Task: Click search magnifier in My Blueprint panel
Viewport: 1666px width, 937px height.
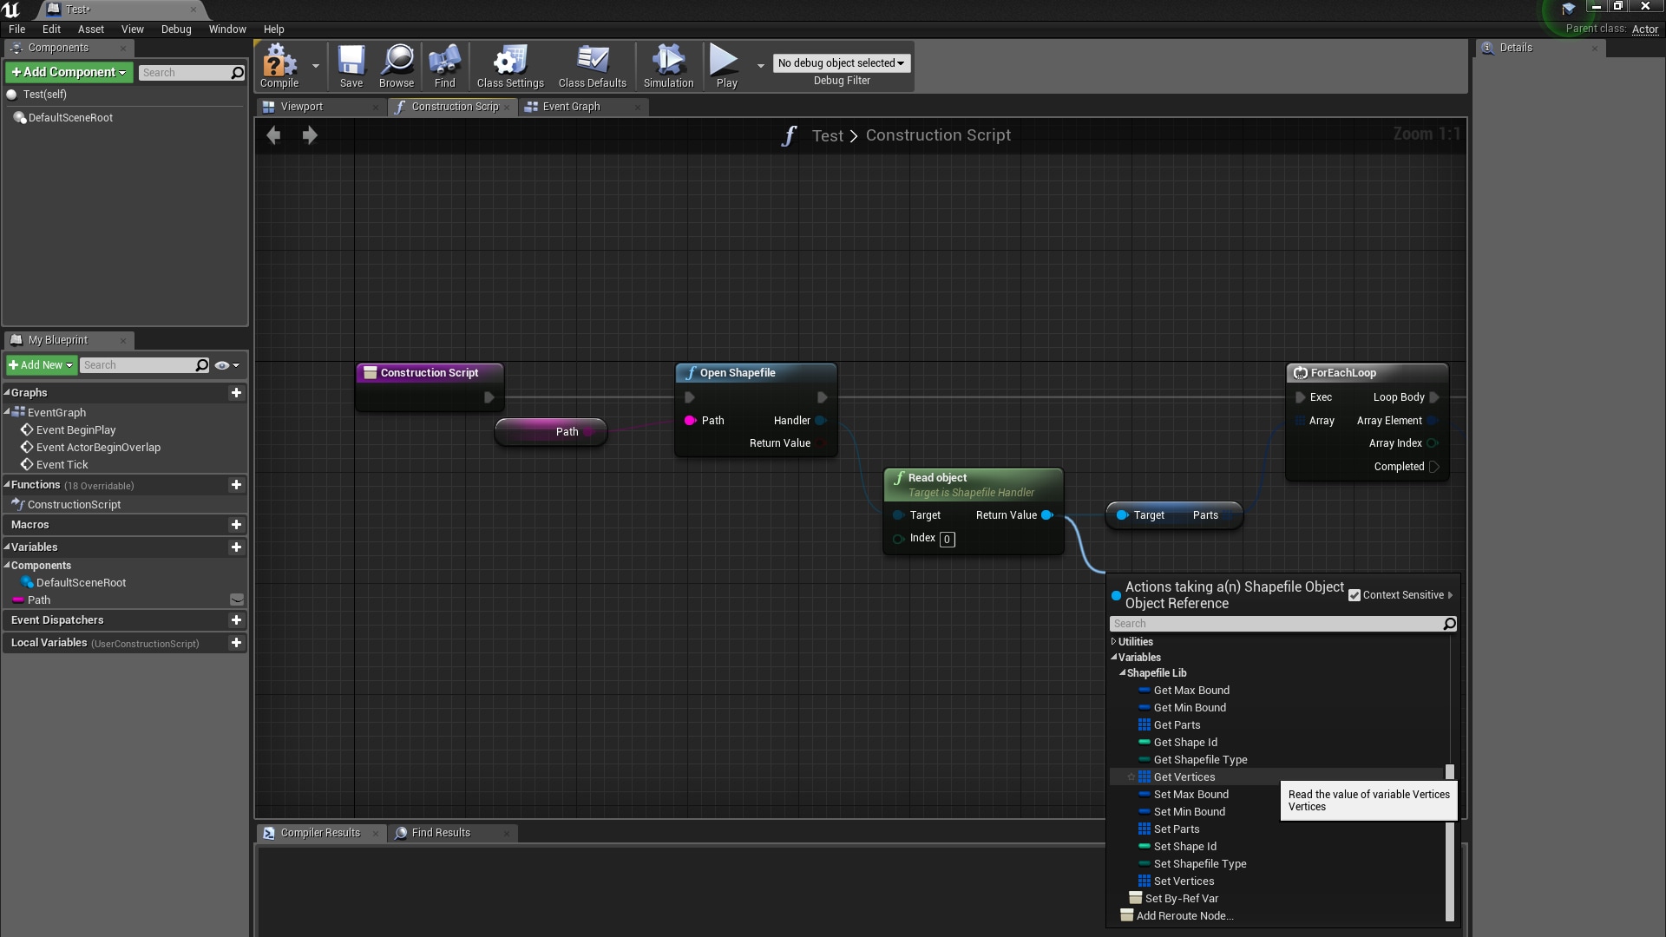Action: pos(202,365)
